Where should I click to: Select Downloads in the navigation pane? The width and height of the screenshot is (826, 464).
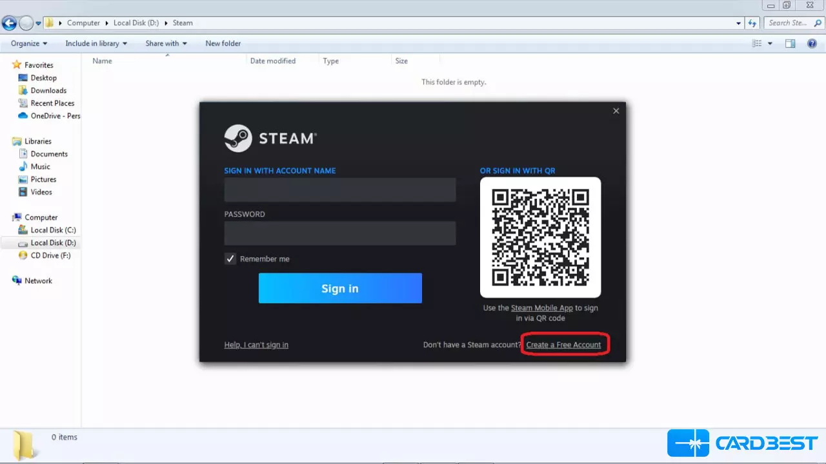point(48,91)
